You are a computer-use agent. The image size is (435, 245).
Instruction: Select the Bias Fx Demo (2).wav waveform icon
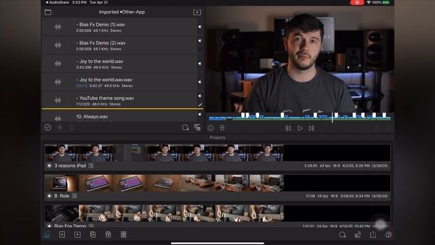tap(58, 45)
